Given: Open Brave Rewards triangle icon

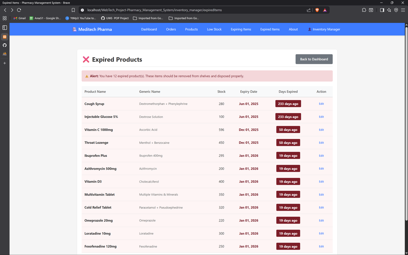Looking at the screenshot, I should tap(325, 10).
